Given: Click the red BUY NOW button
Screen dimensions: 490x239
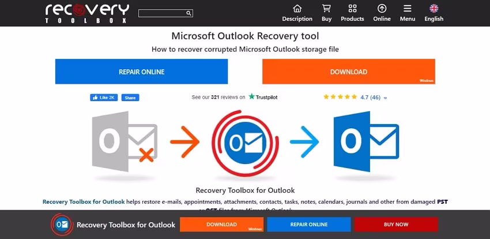Looking at the screenshot, I should pyautogui.click(x=396, y=225).
